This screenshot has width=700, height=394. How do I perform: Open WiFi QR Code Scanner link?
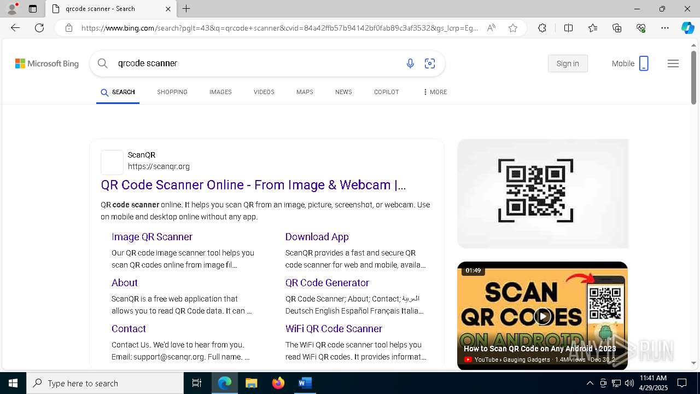click(x=334, y=329)
